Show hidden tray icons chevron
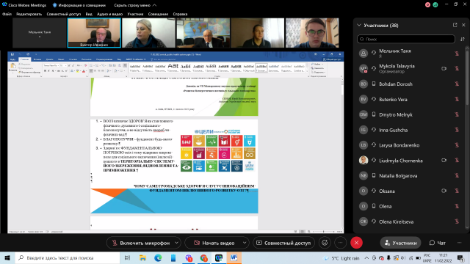Image resolution: width=470 pixels, height=264 pixels. tap(366, 257)
